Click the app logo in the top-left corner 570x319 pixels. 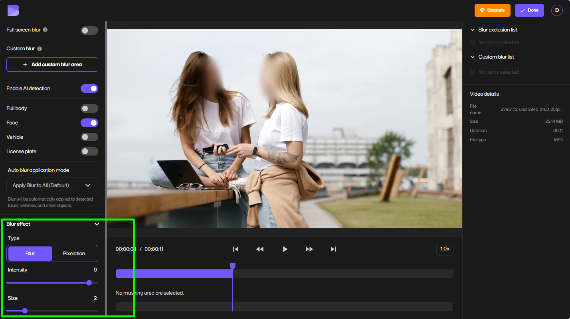coord(13,10)
